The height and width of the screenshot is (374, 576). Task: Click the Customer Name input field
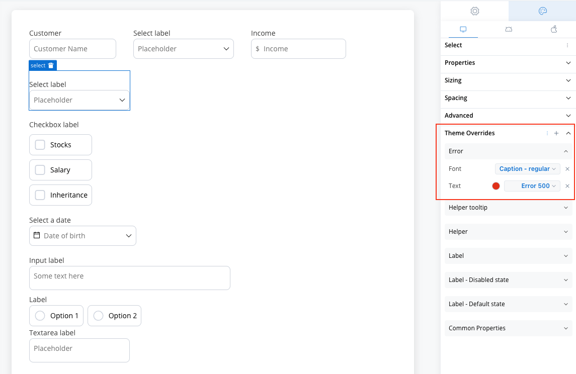pos(73,49)
